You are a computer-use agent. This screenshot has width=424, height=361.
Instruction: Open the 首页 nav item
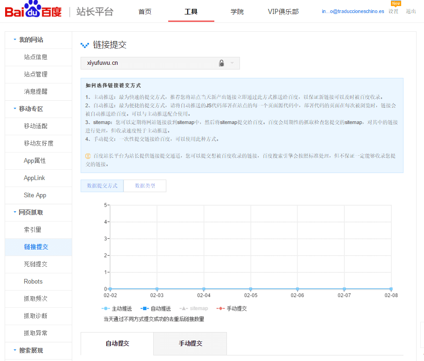pos(145,12)
